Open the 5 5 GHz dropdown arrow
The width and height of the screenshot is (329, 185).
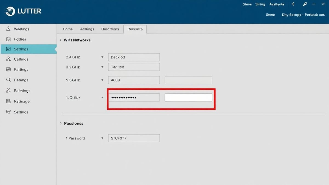click(102, 80)
